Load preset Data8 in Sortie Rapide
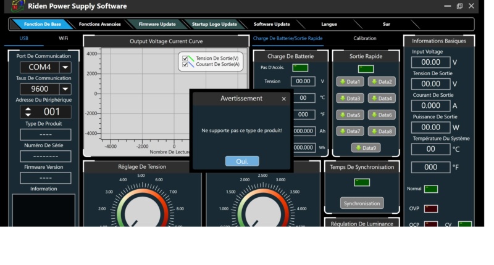Viewport: 494px width, 265px height. click(x=382, y=131)
